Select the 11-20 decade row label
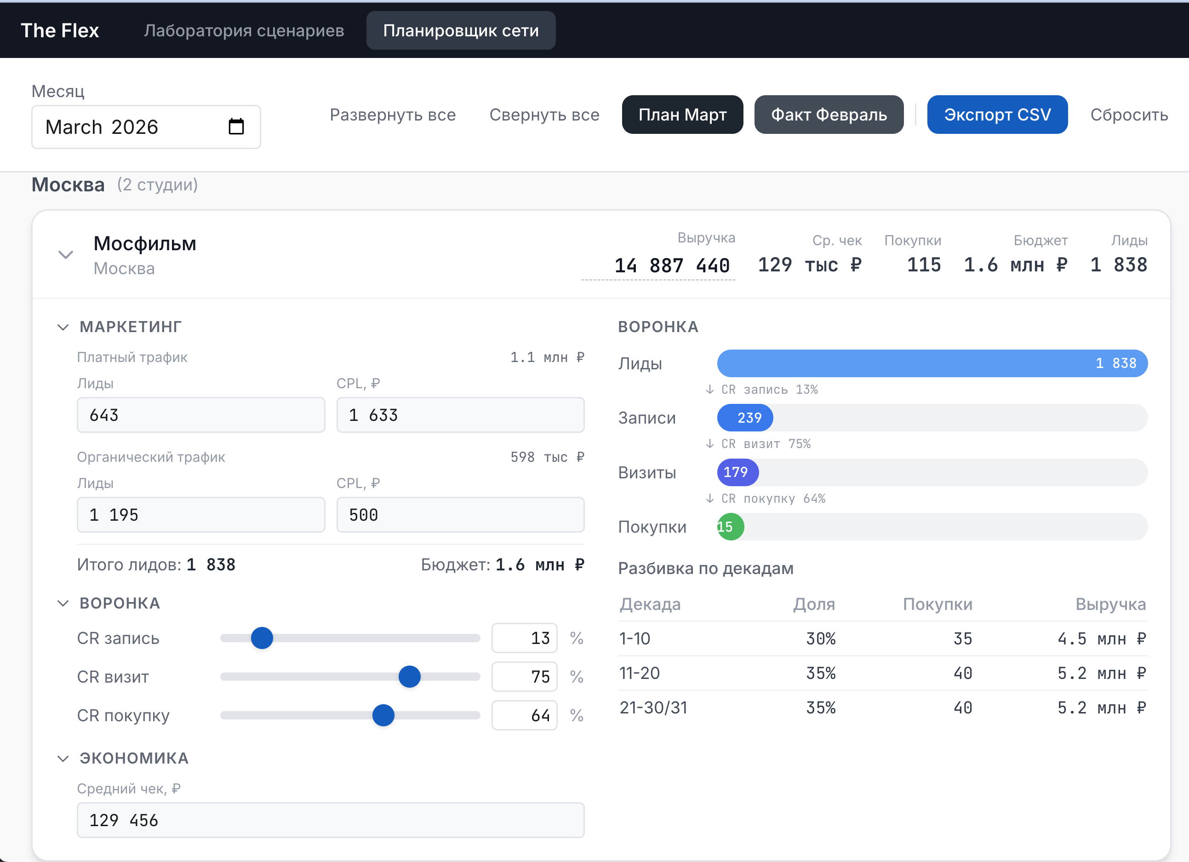 640,673
